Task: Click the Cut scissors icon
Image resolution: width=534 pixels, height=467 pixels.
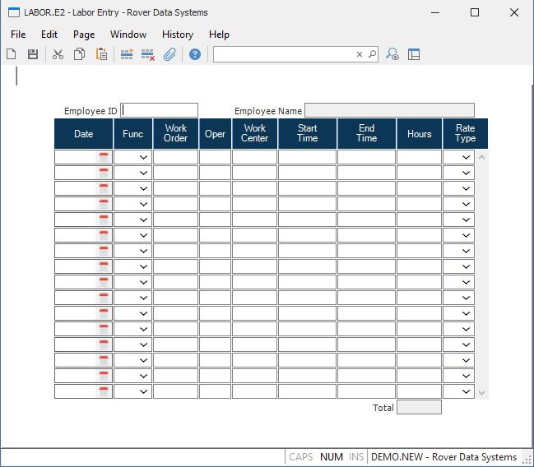Action: tap(58, 54)
